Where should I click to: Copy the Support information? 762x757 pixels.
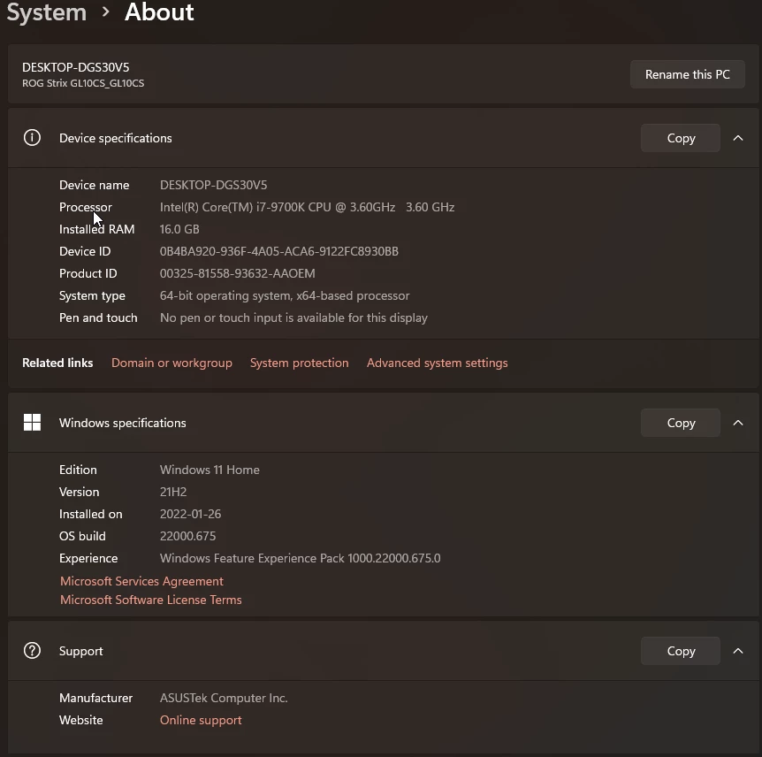[681, 651]
